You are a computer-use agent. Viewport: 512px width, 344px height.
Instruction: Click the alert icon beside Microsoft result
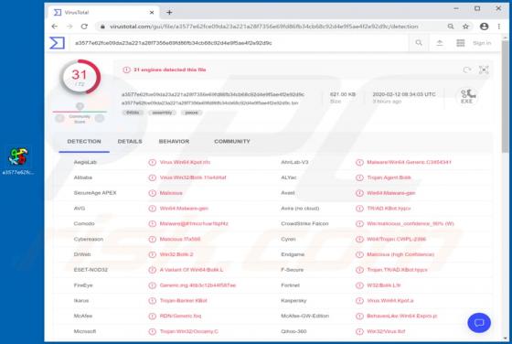(x=152, y=331)
